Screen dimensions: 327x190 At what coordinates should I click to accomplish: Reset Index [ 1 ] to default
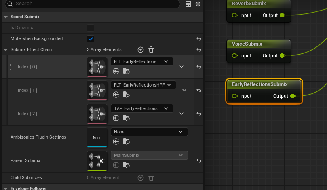tap(199, 90)
